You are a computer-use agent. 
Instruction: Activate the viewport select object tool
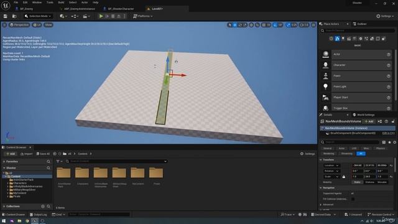(x=230, y=25)
